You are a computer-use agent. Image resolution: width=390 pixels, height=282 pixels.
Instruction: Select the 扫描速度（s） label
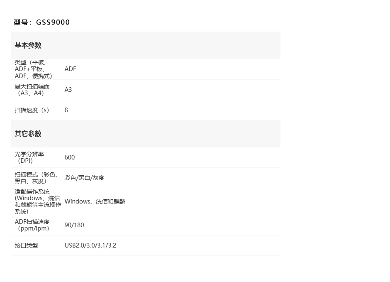pyautogui.click(x=32, y=110)
